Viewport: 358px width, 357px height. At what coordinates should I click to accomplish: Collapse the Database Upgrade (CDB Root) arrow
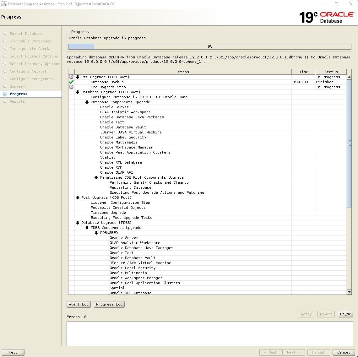coord(78,92)
